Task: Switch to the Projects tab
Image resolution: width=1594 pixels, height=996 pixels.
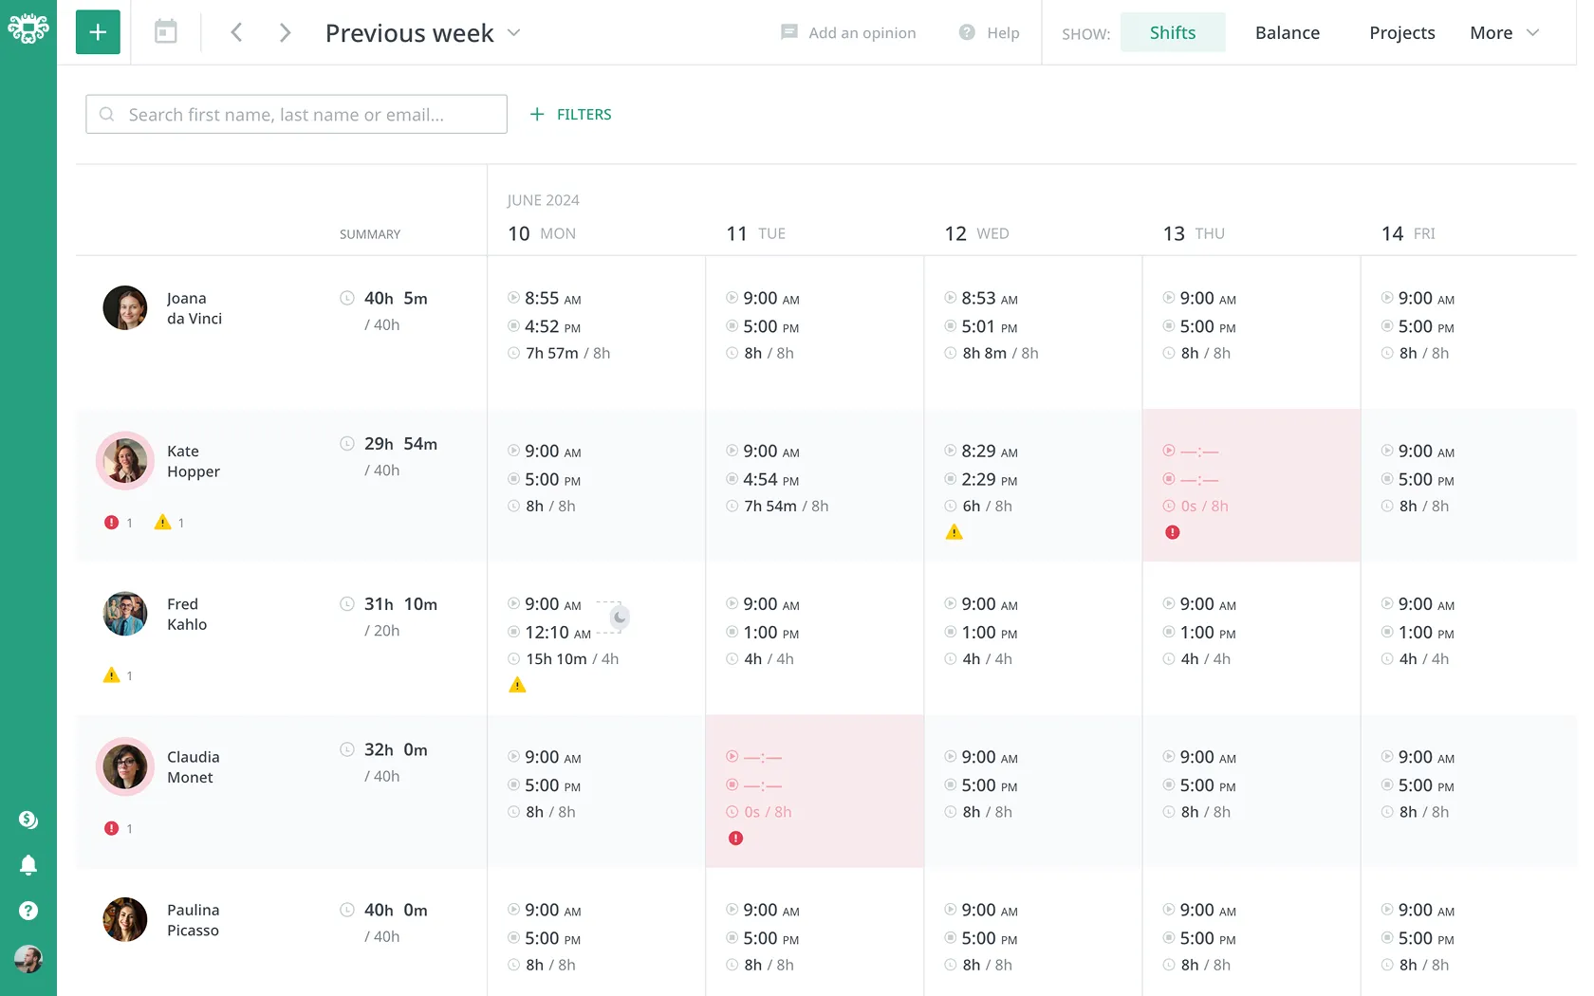Action: coord(1402,32)
